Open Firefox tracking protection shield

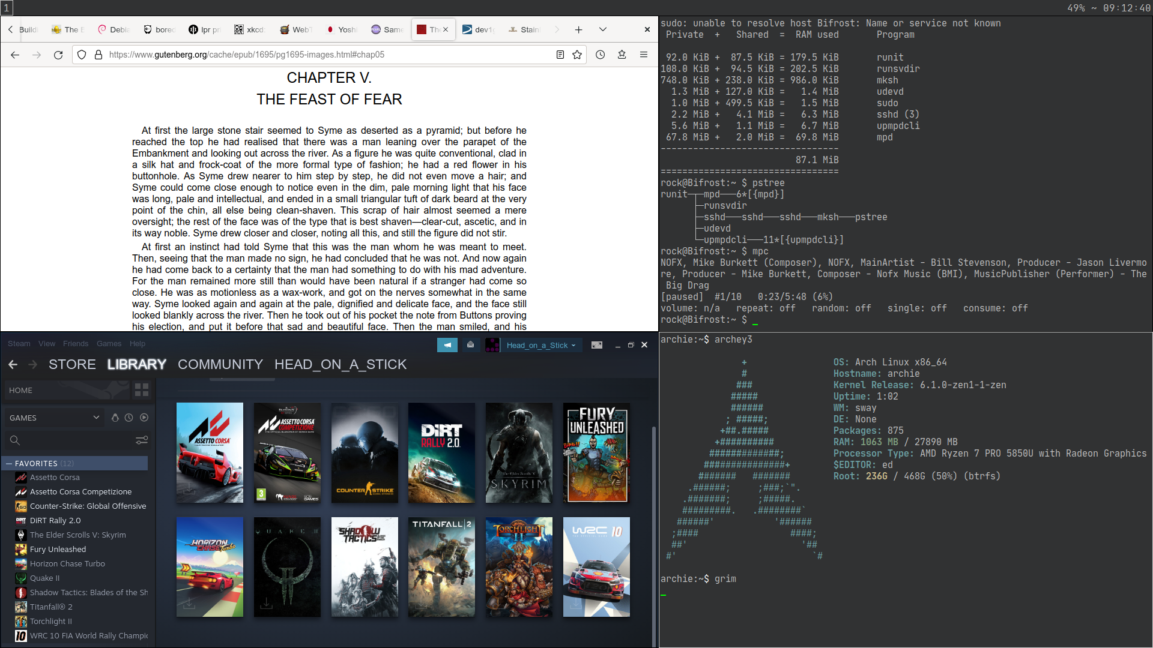82,55
